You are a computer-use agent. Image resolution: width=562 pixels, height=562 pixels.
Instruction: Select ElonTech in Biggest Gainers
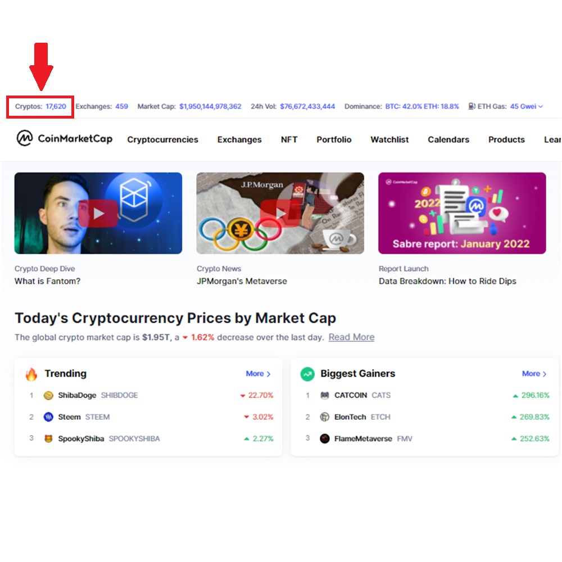tap(350, 417)
